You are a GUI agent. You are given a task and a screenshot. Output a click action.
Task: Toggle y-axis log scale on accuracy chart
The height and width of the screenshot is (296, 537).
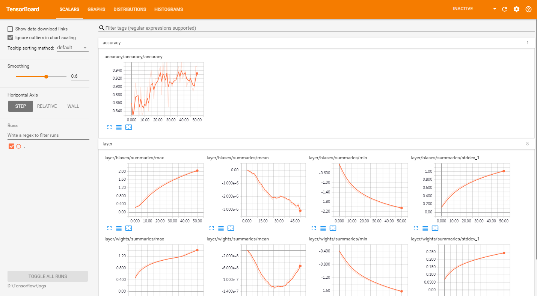coord(119,127)
